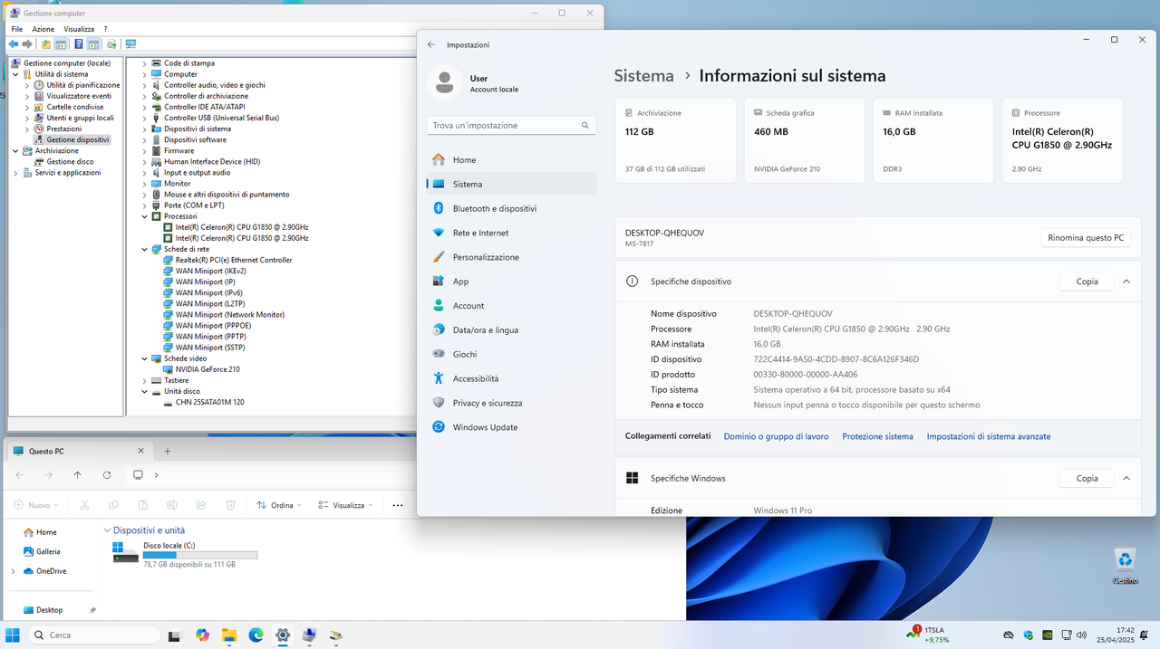
Task: Expand OneDrive in Questo PC sidebar
Action: (13, 571)
